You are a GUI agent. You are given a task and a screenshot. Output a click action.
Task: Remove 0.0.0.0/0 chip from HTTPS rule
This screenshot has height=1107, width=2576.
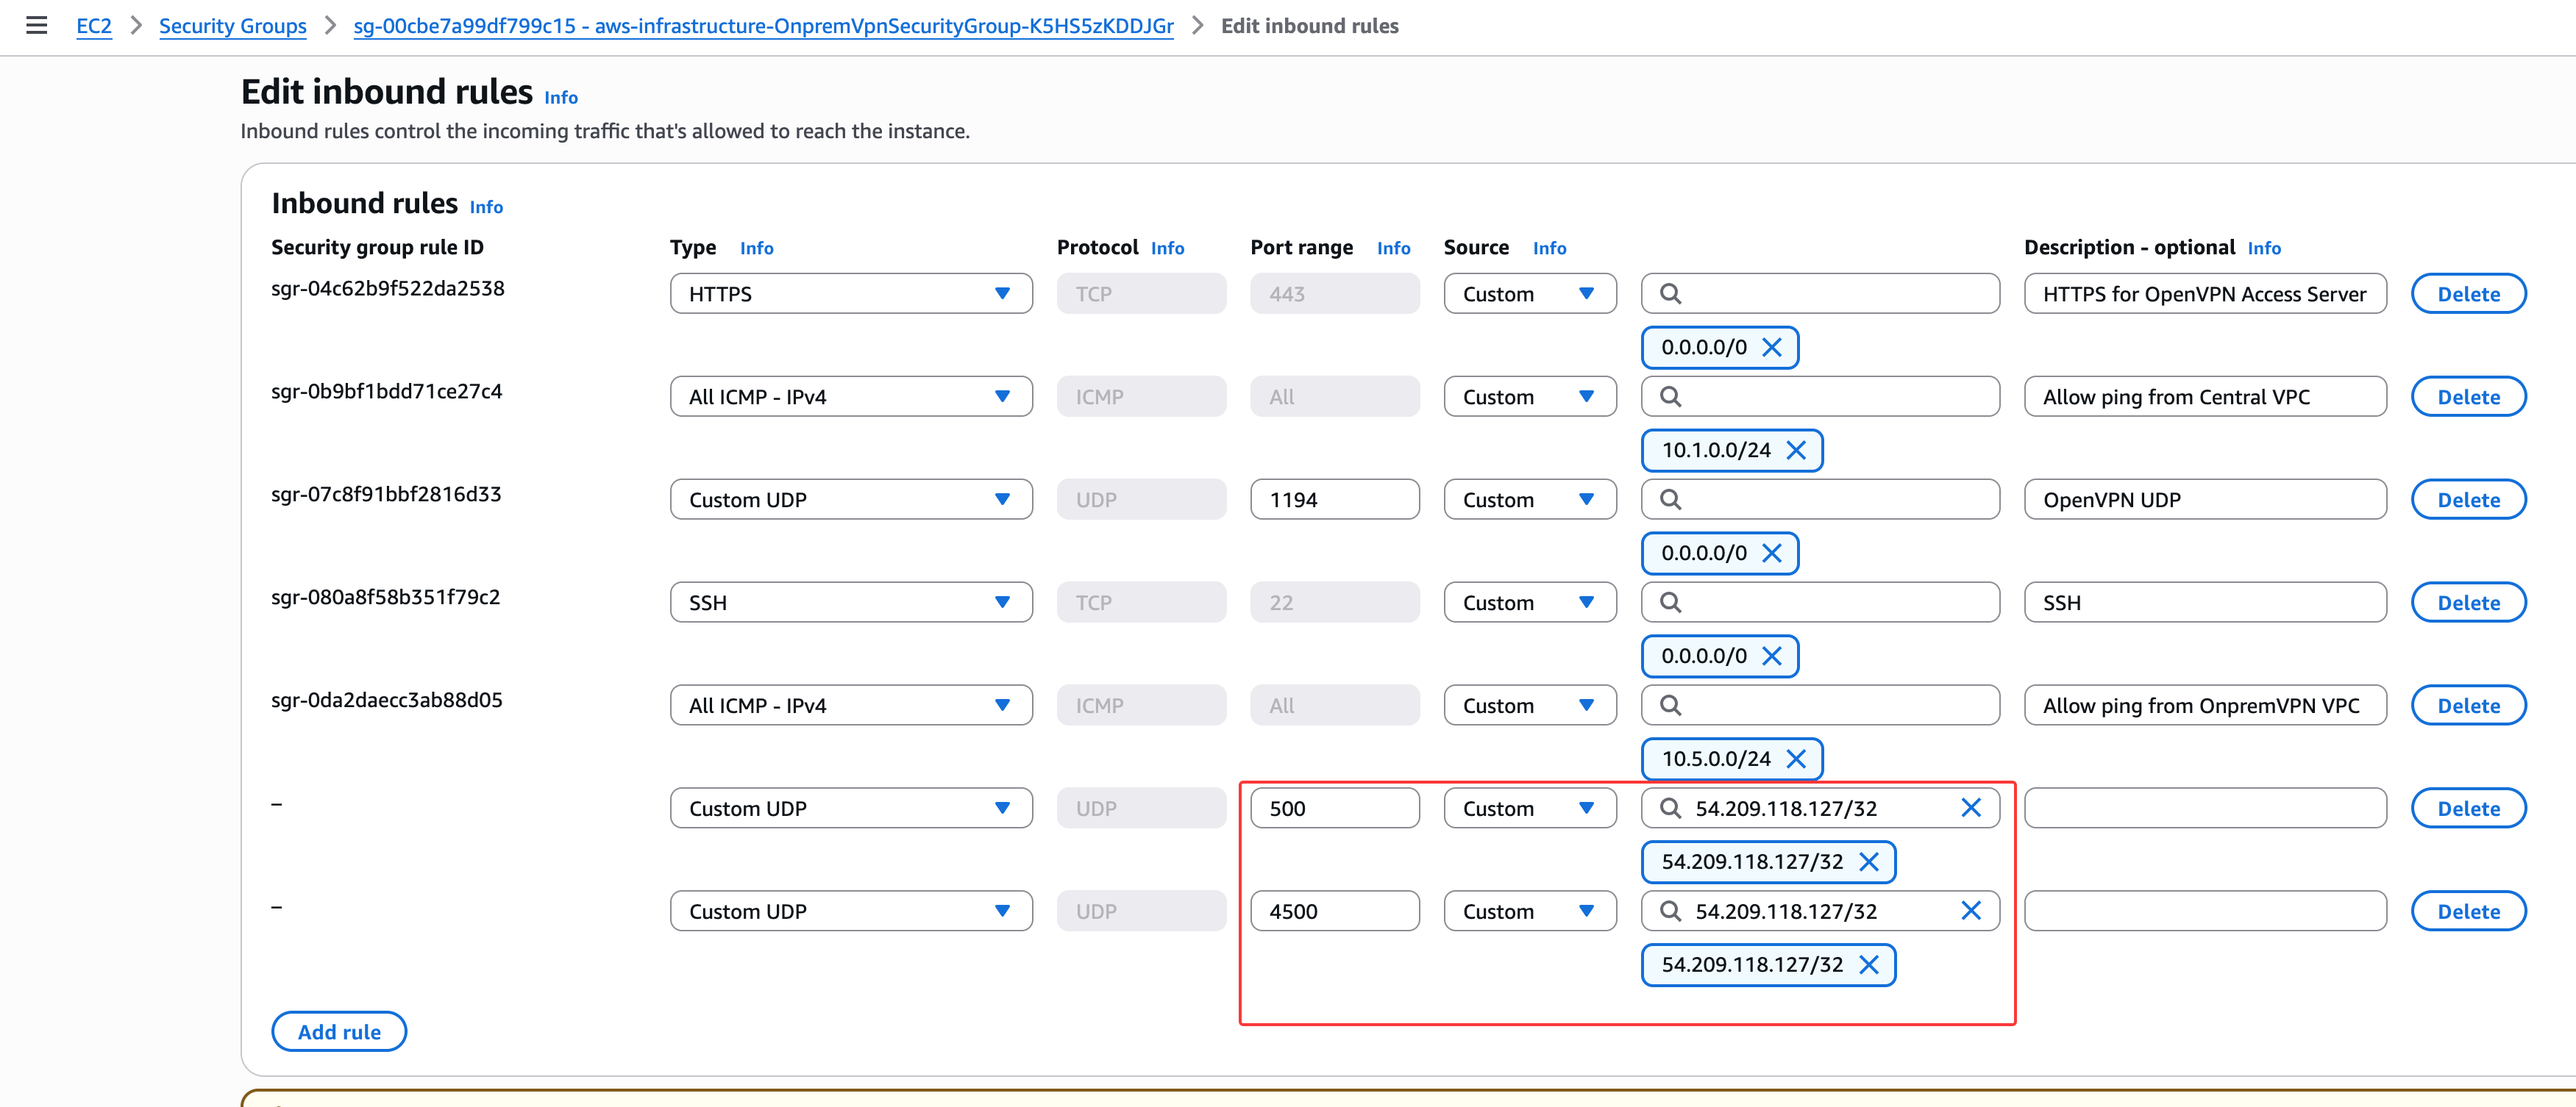click(x=1771, y=348)
